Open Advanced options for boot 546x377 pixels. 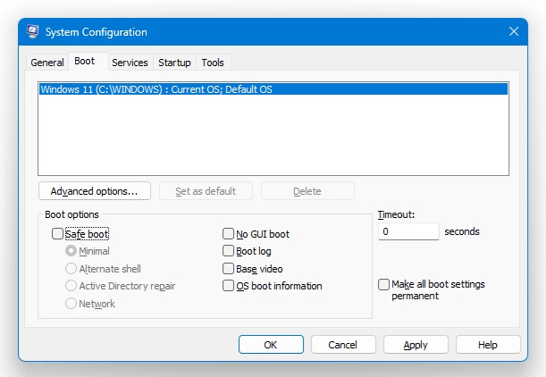click(94, 191)
